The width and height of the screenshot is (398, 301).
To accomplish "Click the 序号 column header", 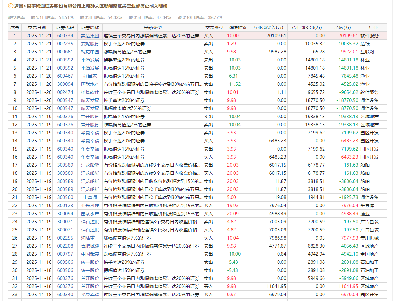I will point(15,28).
